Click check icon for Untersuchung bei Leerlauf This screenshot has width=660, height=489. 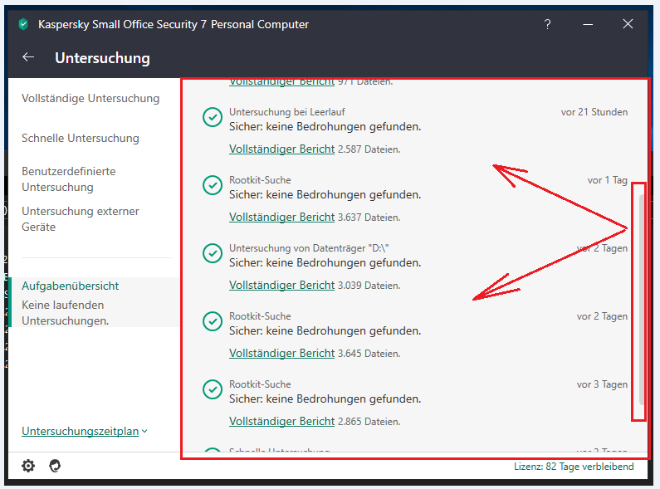[213, 117]
